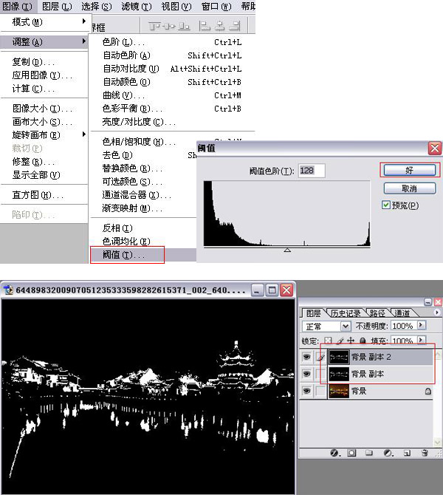
Task: Select the 背景 layer thumbnail
Action: (339, 391)
